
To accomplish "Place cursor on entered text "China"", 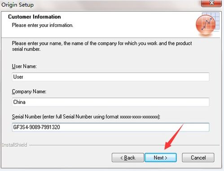I will (x=19, y=102).
